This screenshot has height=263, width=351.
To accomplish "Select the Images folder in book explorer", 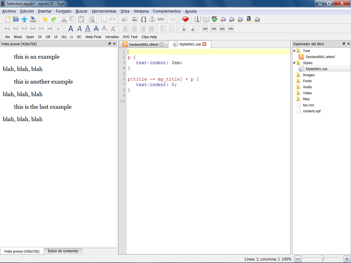I will pyautogui.click(x=308, y=75).
